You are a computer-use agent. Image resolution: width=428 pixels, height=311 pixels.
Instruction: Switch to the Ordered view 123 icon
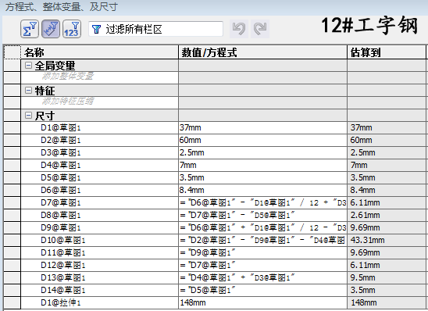click(x=72, y=29)
